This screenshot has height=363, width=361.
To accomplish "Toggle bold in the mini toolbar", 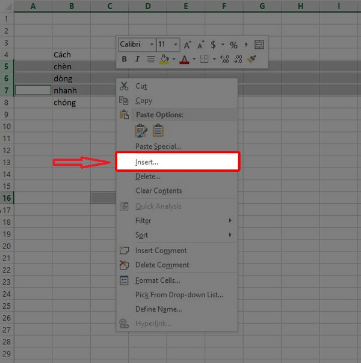I will (x=125, y=59).
